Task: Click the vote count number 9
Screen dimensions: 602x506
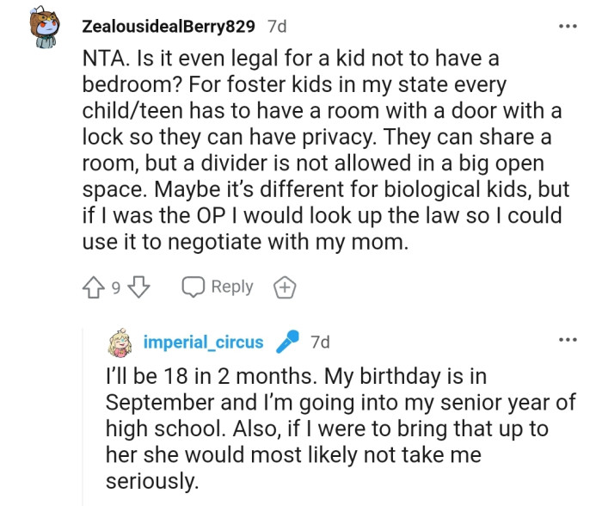Action: click(x=116, y=288)
